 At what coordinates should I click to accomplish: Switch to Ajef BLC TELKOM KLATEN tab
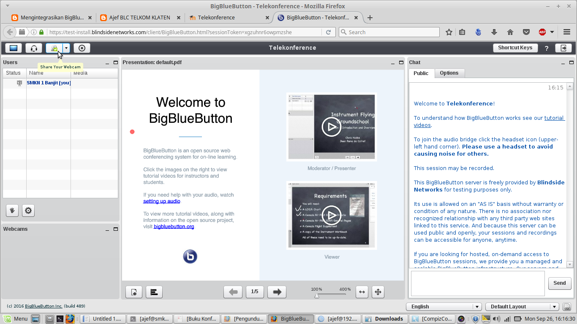tap(141, 18)
